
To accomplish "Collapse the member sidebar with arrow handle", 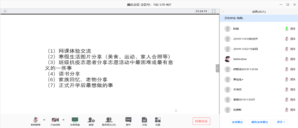I will click(x=218, y=68).
